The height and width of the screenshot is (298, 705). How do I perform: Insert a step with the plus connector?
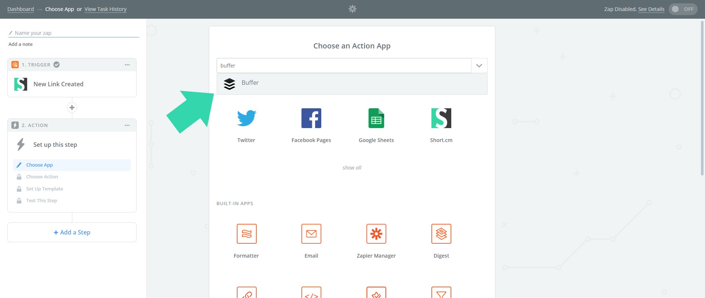(x=72, y=108)
